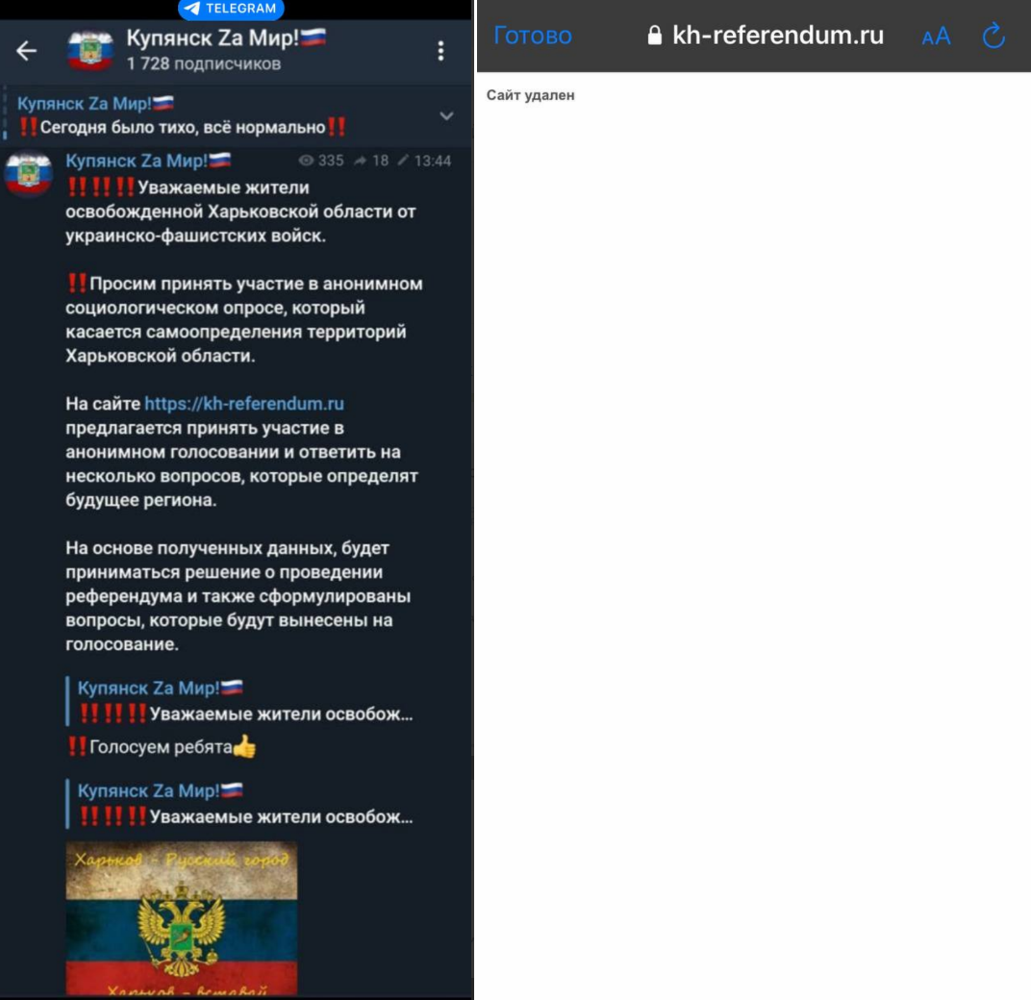Expand the pinned message chevron
The width and height of the screenshot is (1031, 1000).
(446, 116)
